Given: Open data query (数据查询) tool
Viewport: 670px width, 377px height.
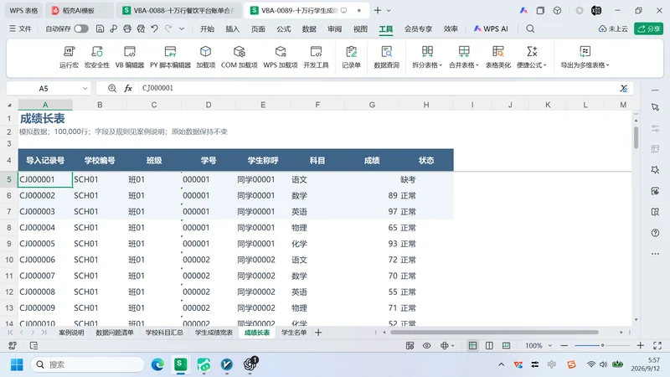Looking at the screenshot, I should 386,57.
